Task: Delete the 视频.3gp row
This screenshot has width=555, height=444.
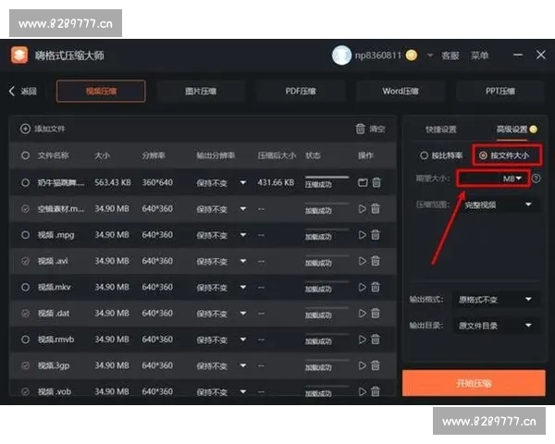Action: tap(376, 365)
